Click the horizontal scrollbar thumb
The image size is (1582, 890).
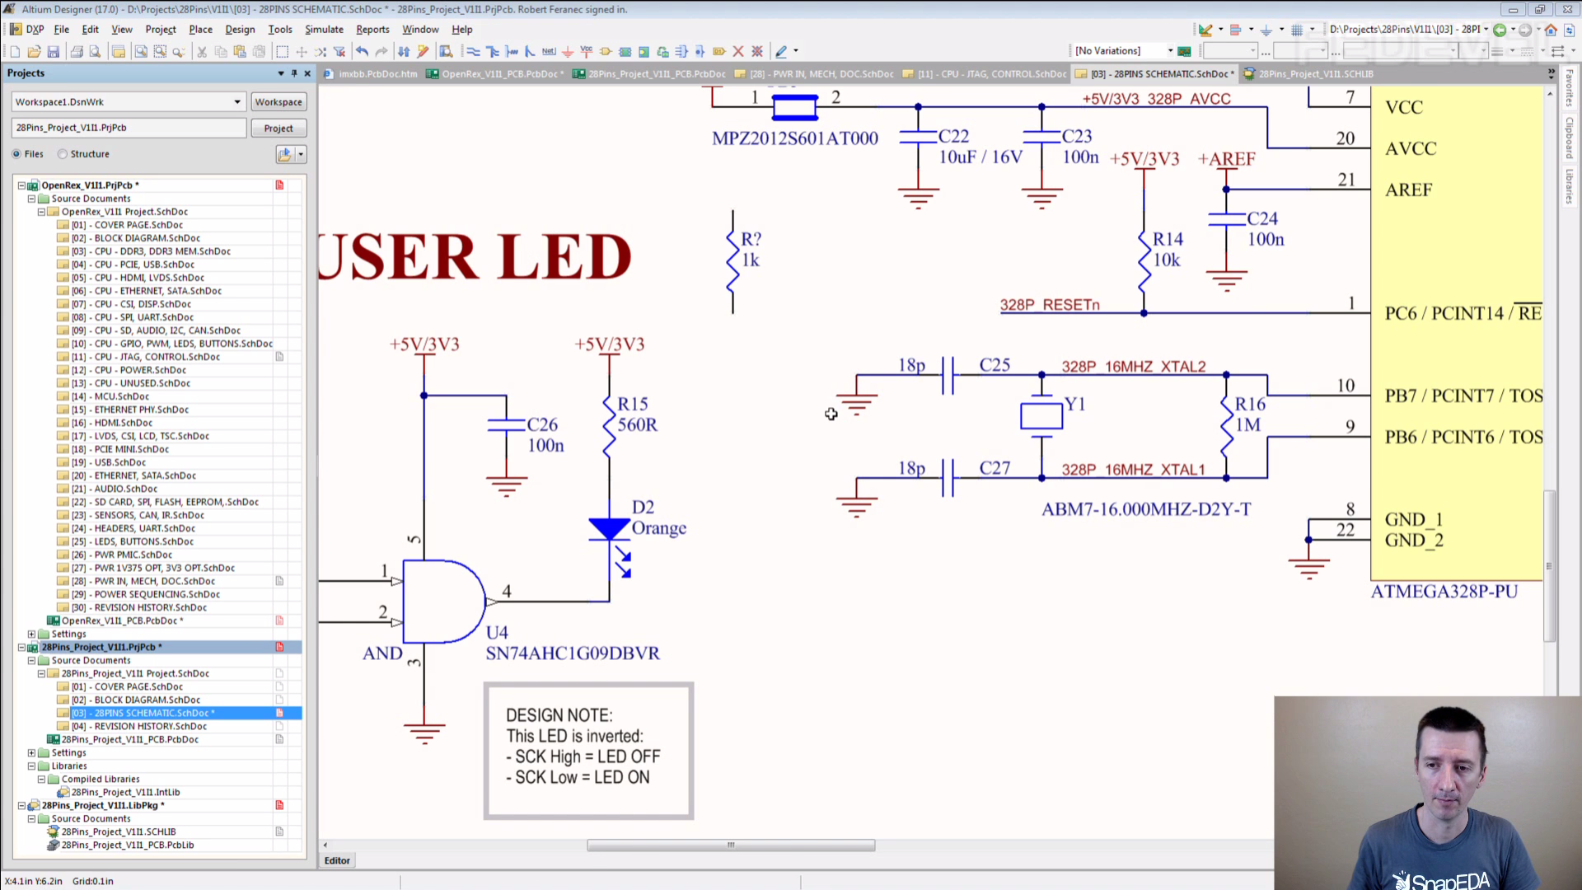(x=730, y=845)
